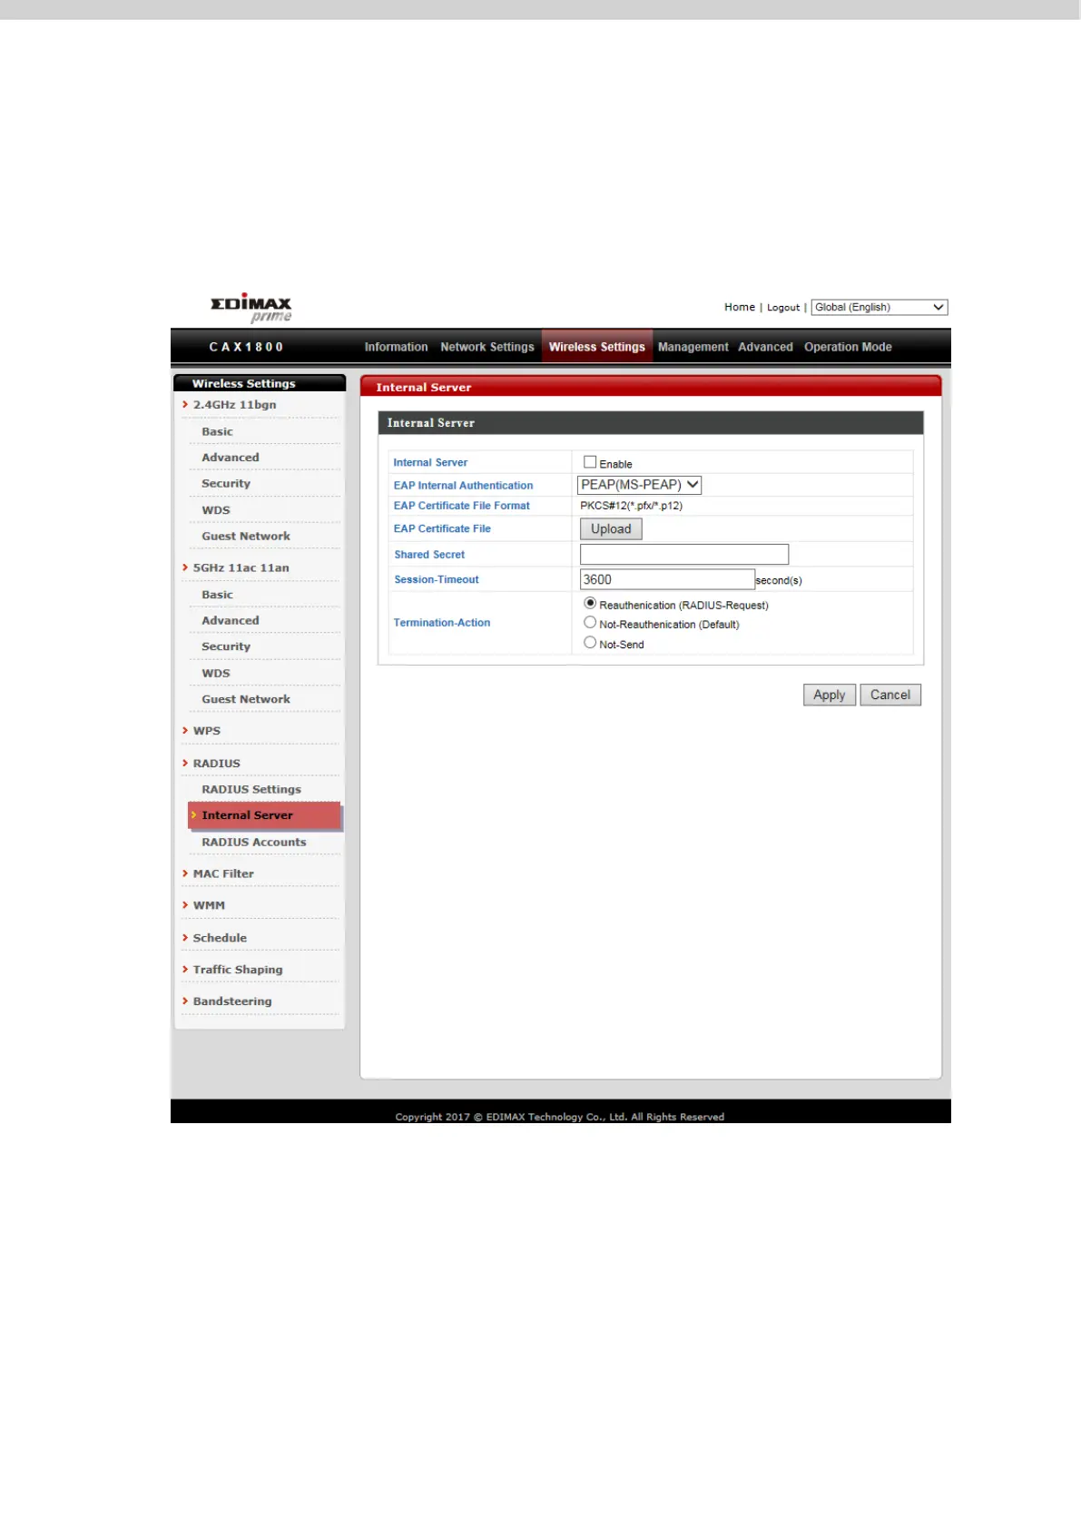1081x1529 pixels.
Task: Open WDS under 5GHz 11ac 11an
Action: pos(216,674)
